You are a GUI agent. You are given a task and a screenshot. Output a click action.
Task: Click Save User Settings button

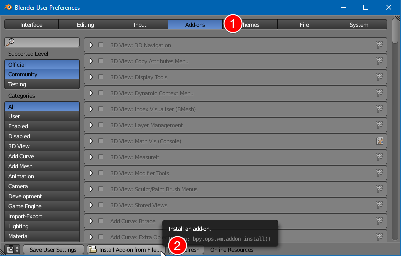click(x=53, y=250)
